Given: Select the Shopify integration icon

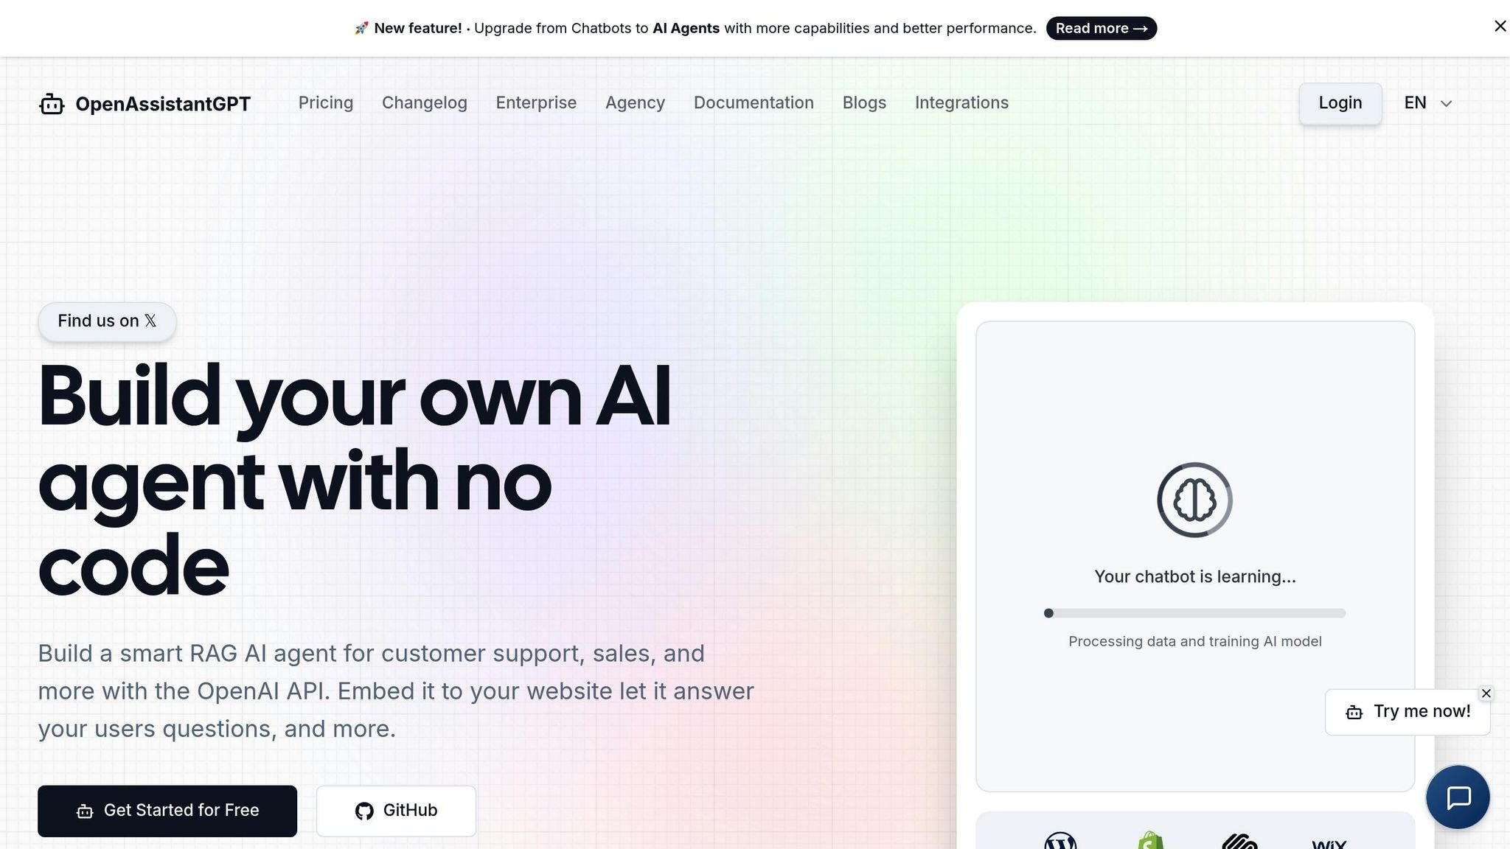Looking at the screenshot, I should [x=1150, y=840].
